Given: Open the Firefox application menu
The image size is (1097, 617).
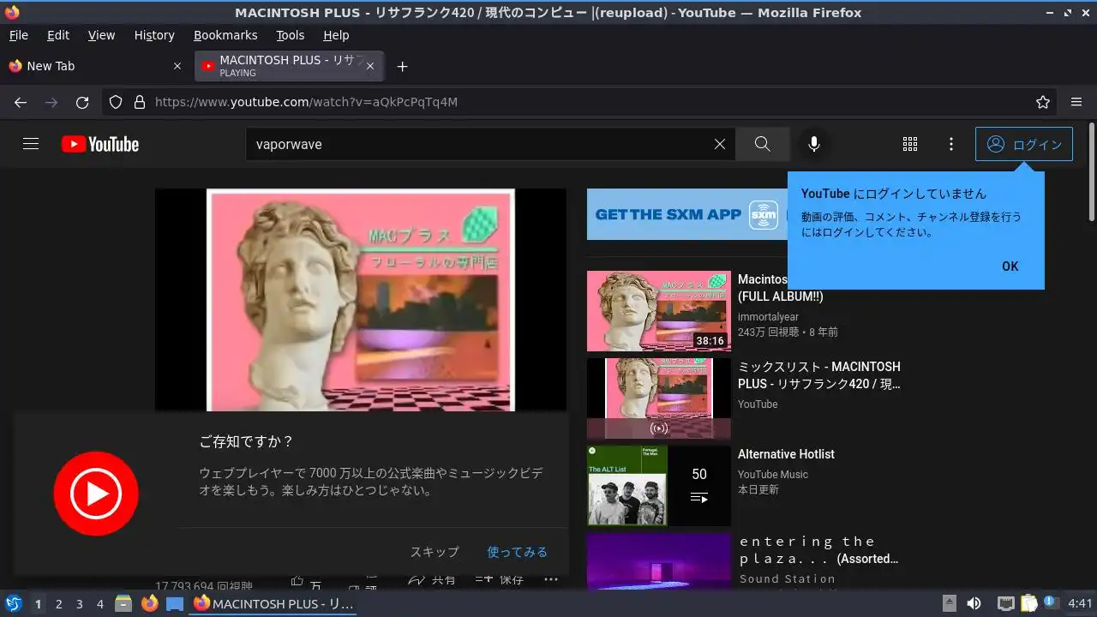Looking at the screenshot, I should click(1076, 102).
